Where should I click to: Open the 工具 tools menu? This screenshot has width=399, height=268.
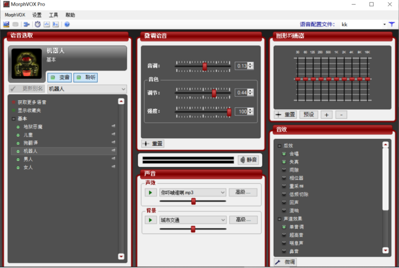(x=54, y=15)
